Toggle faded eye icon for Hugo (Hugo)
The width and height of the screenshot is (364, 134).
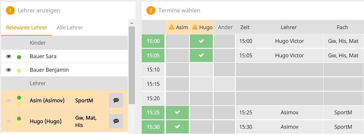[x=9, y=121]
